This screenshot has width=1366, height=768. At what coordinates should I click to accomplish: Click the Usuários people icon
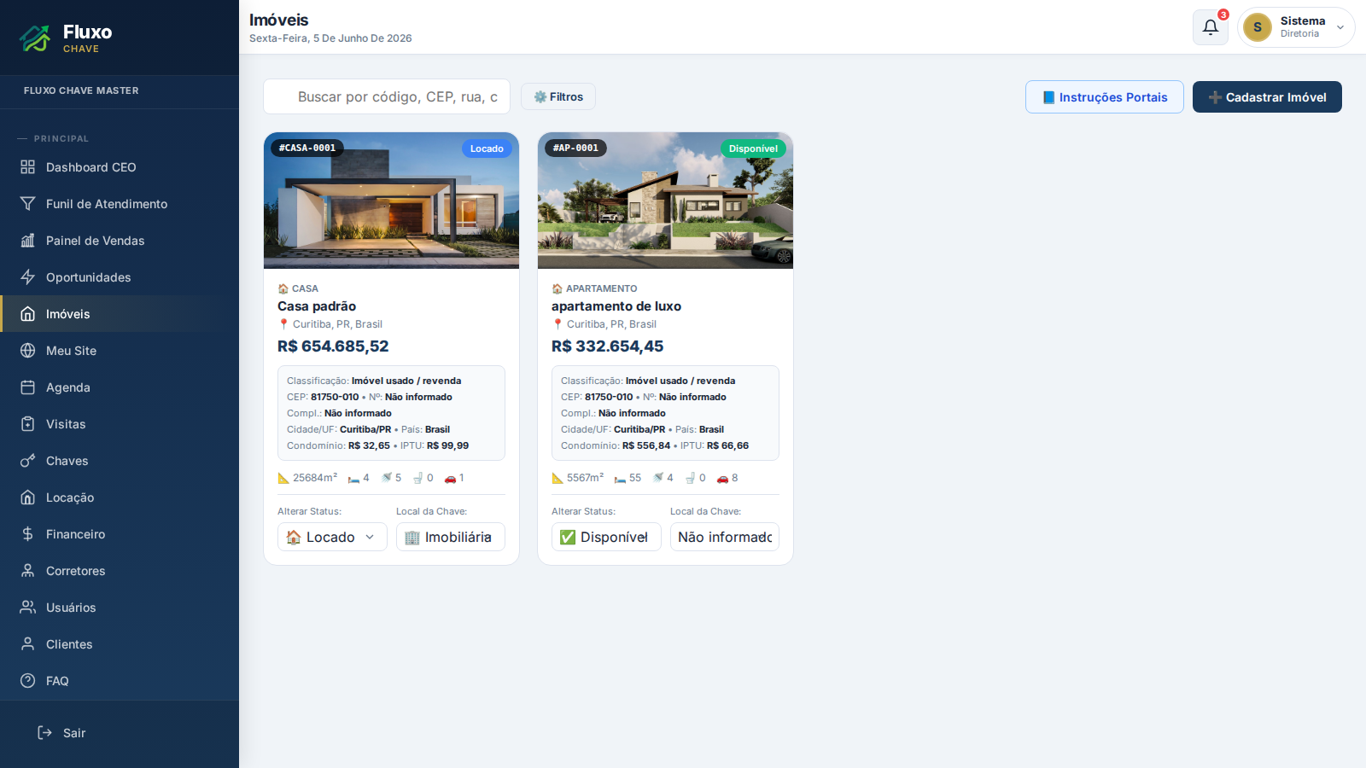click(27, 608)
